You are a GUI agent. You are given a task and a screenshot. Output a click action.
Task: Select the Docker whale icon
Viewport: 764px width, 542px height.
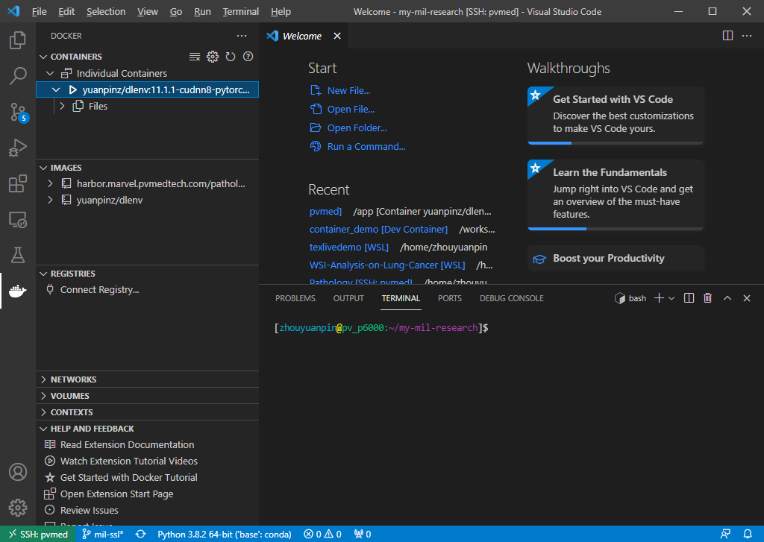click(18, 292)
